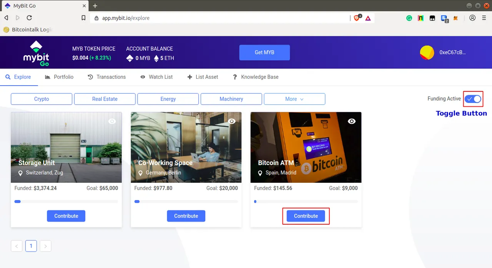The image size is (492, 268).
Task: Contribute to the Storage Unit asset
Action: (x=66, y=216)
